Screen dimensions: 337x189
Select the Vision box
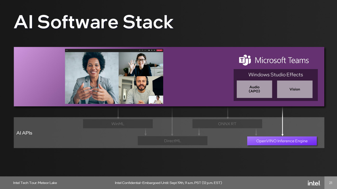click(295, 89)
